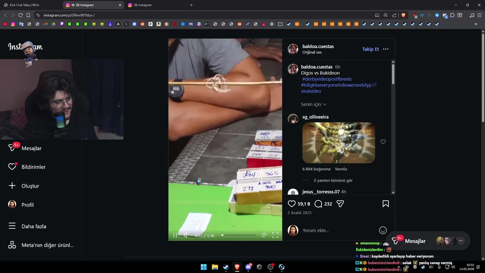Open site settings icon in address bar
The height and width of the screenshot is (273, 485).
pyautogui.click(x=38, y=15)
